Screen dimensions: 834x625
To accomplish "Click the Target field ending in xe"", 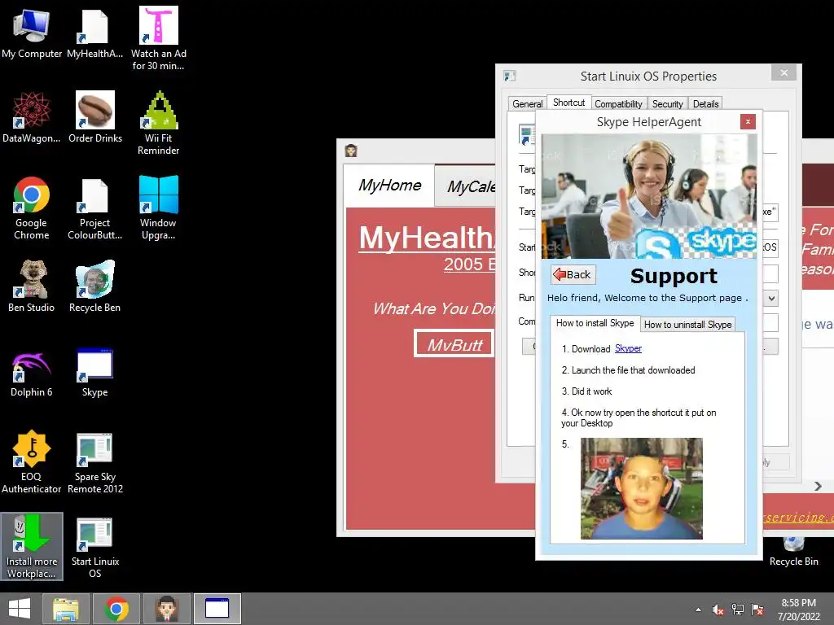I will click(x=770, y=212).
